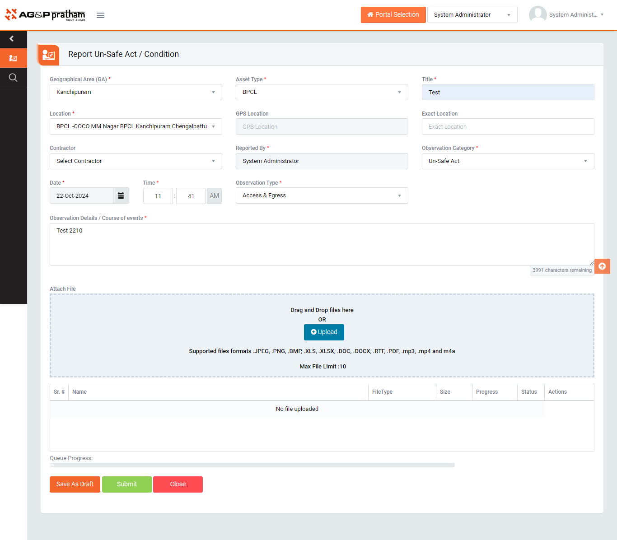The image size is (617, 540).
Task: Submit the observation report
Action: tap(127, 484)
